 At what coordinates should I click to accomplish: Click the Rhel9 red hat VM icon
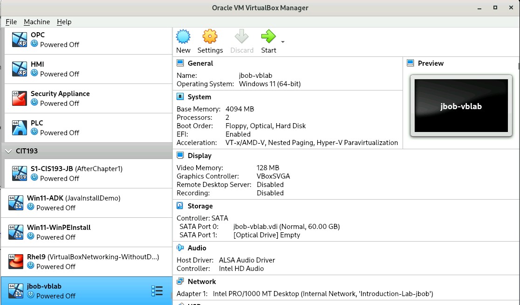coord(16,262)
